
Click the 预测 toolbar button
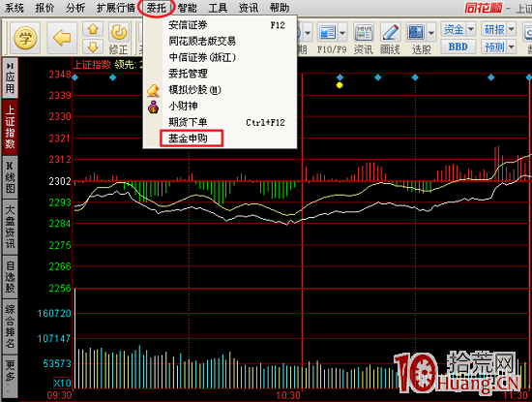(494, 46)
